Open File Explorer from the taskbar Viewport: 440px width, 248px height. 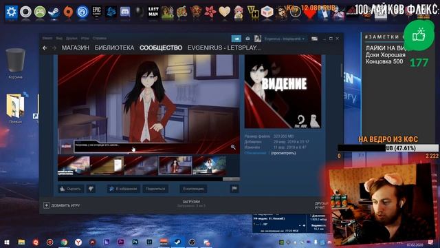[21, 242]
